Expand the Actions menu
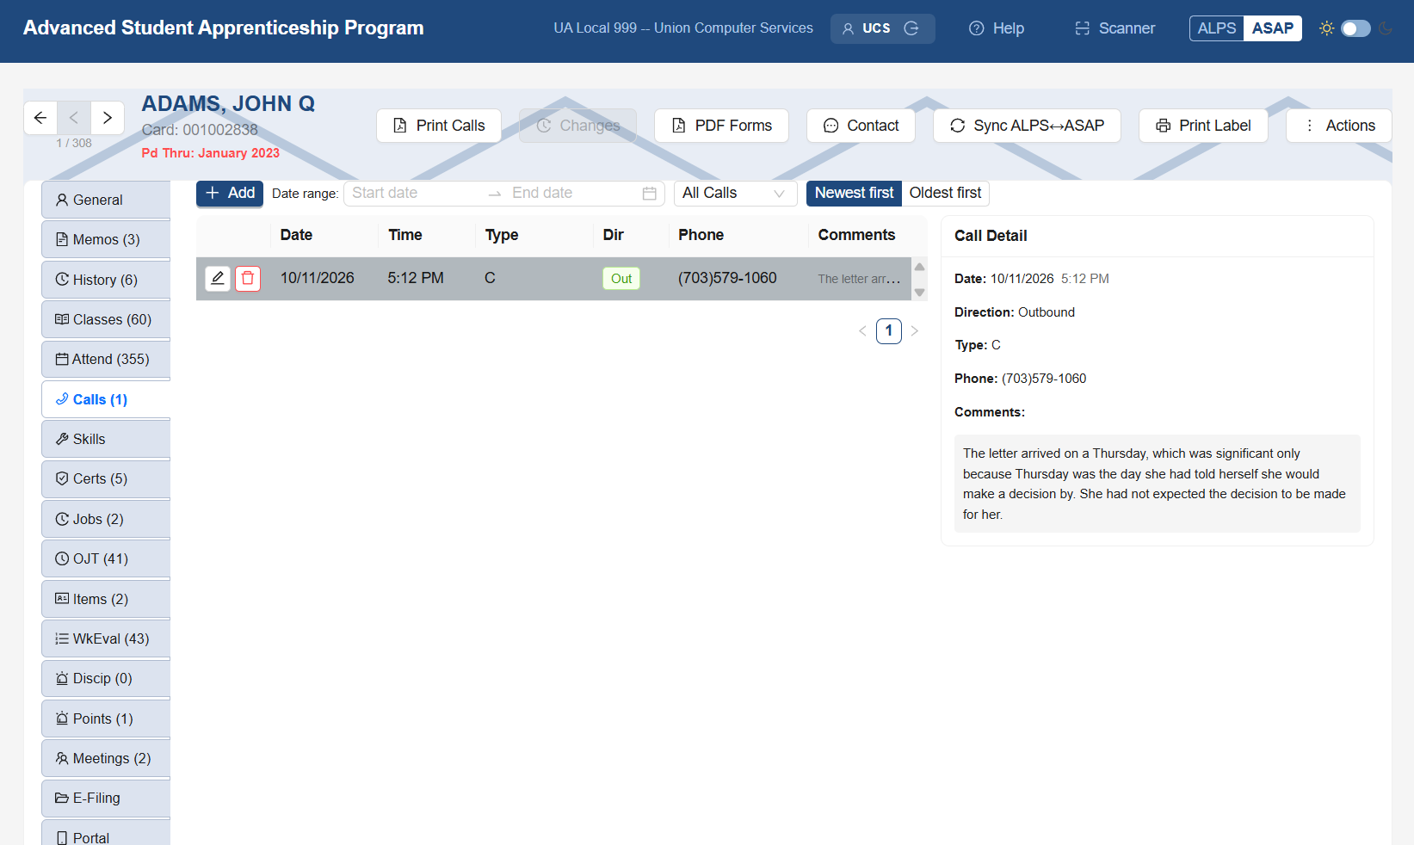 click(x=1339, y=126)
